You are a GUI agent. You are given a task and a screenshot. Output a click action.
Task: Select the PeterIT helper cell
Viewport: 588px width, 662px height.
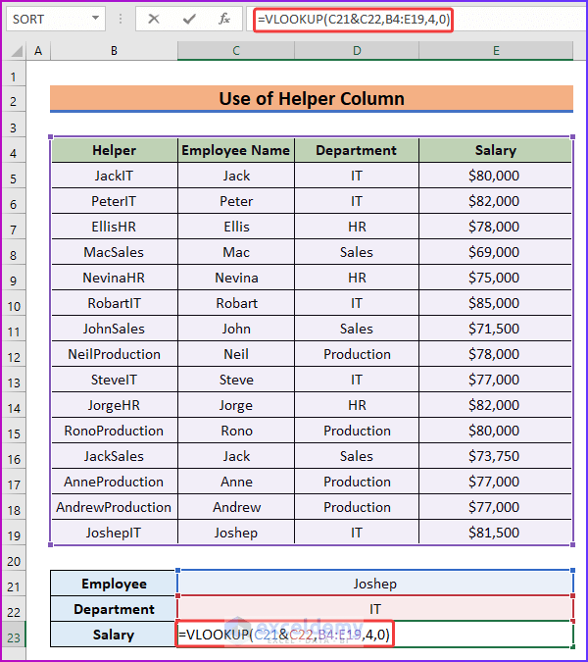(x=115, y=201)
